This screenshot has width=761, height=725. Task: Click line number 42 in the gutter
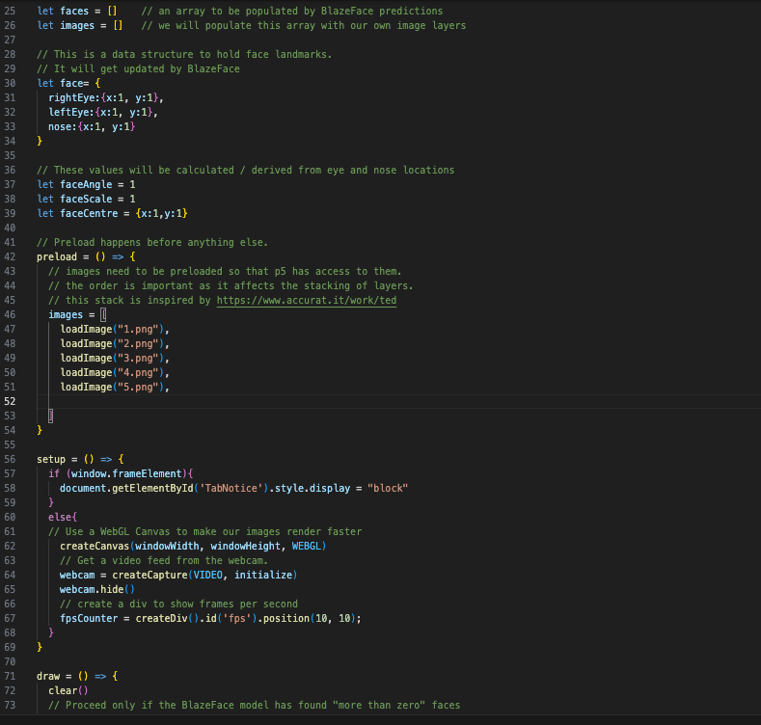pos(10,256)
